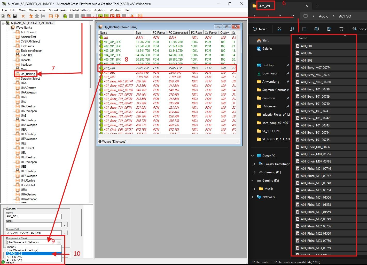Click the tick wave icon in list
This screenshot has height=265, width=367.
101,37
